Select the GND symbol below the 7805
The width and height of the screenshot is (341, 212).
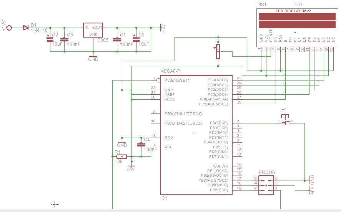click(x=93, y=58)
